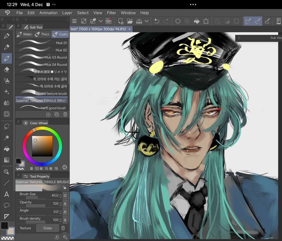Select the Balloon speech bubble tool

[7, 205]
